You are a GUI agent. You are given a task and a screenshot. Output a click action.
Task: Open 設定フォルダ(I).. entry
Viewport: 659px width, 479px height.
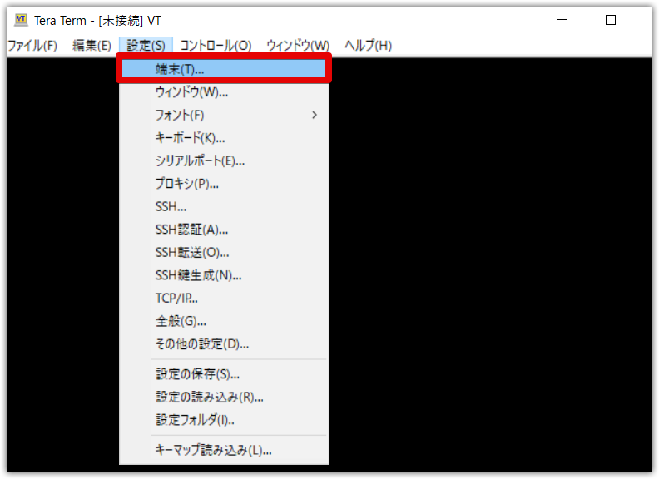coord(224,419)
